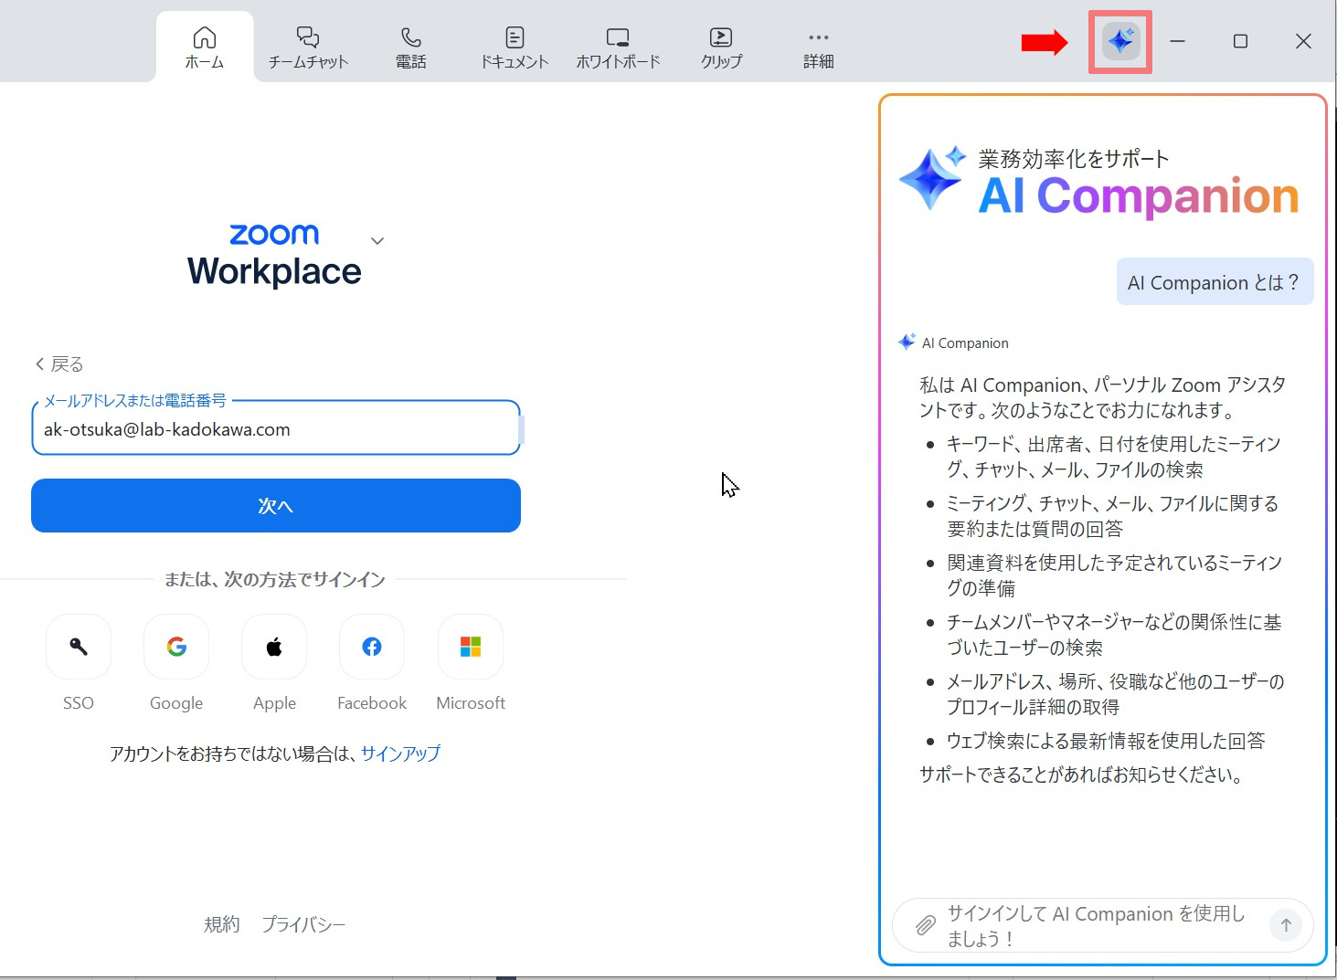This screenshot has height=980, width=1337.
Task: Sign in with the Microsoft icon
Action: (471, 647)
